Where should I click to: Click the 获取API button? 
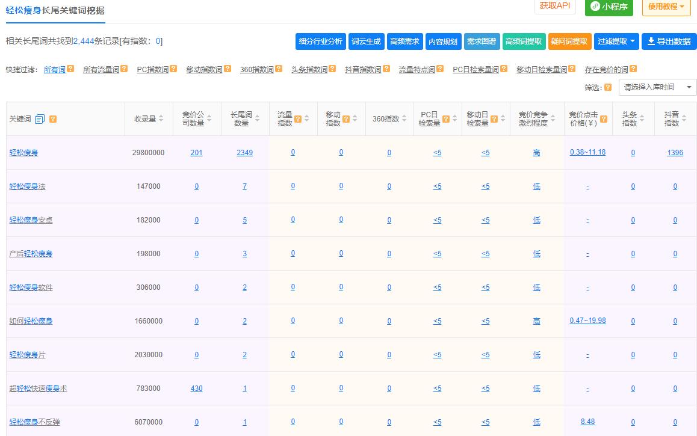pyautogui.click(x=554, y=6)
